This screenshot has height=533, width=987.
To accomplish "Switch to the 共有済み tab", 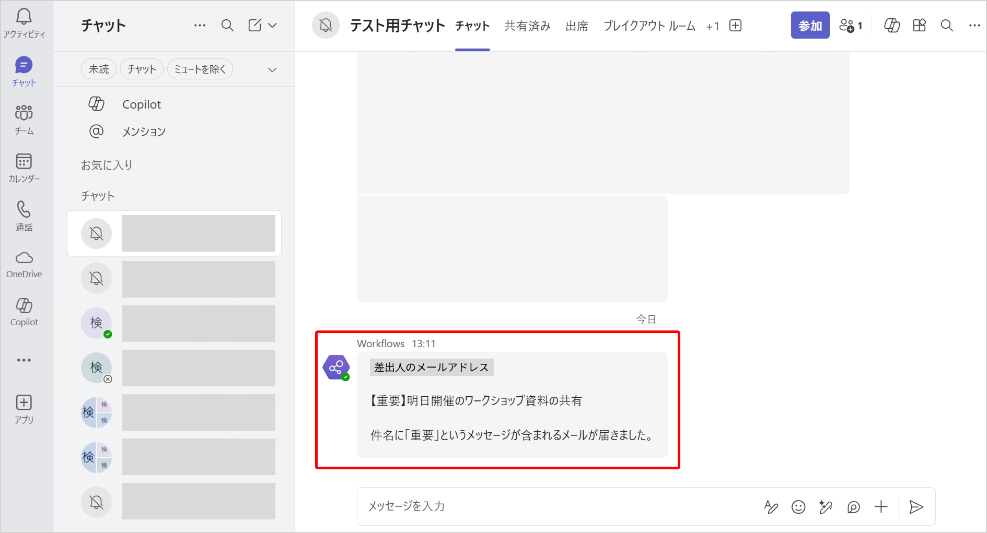I will [527, 26].
